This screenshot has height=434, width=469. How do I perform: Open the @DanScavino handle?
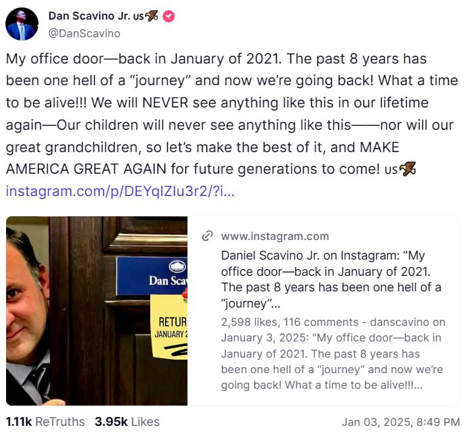click(x=84, y=32)
